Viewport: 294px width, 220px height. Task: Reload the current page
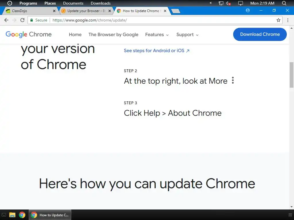pos(22,20)
